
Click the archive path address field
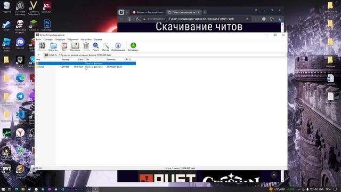[x=165, y=55]
